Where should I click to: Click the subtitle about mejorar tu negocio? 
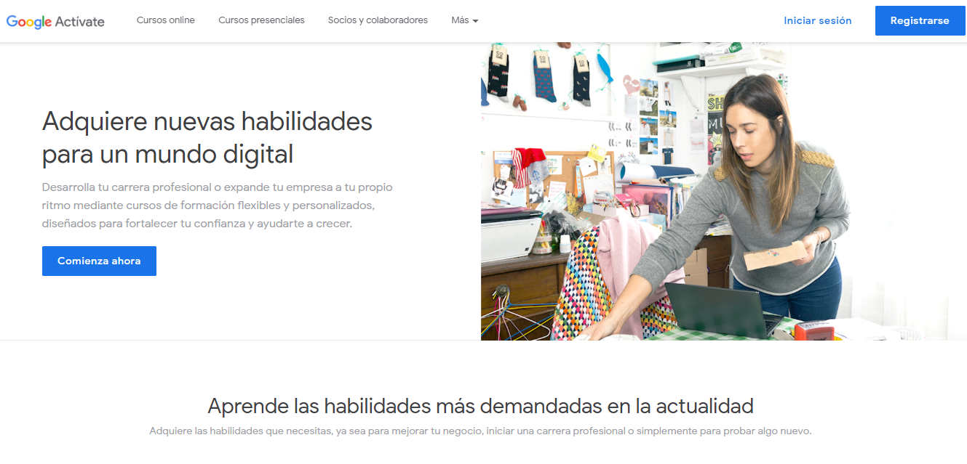point(483,430)
